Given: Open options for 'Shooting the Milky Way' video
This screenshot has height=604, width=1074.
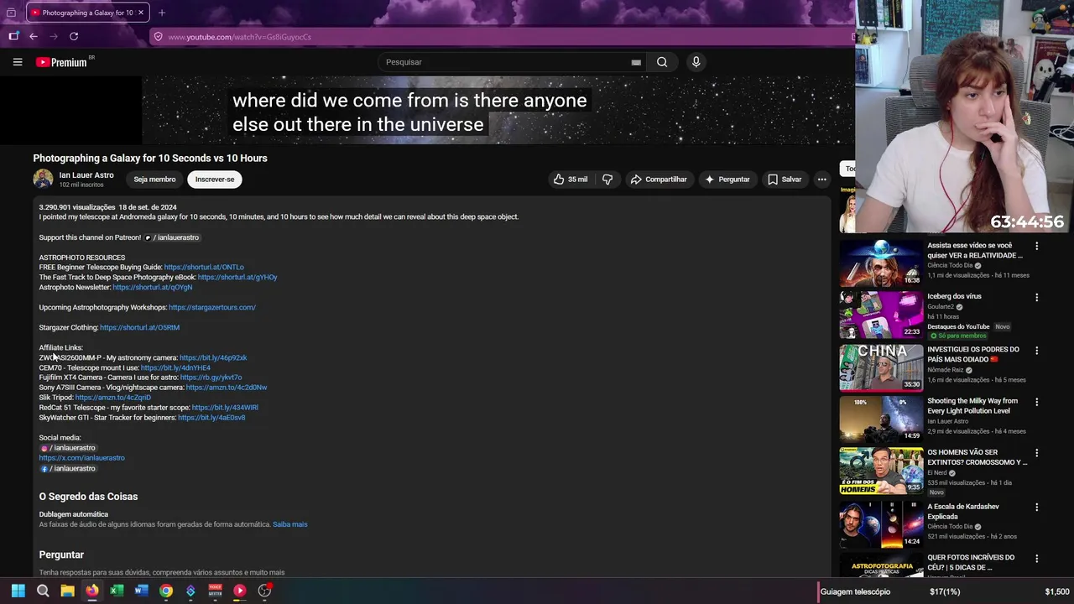Looking at the screenshot, I should [1036, 403].
